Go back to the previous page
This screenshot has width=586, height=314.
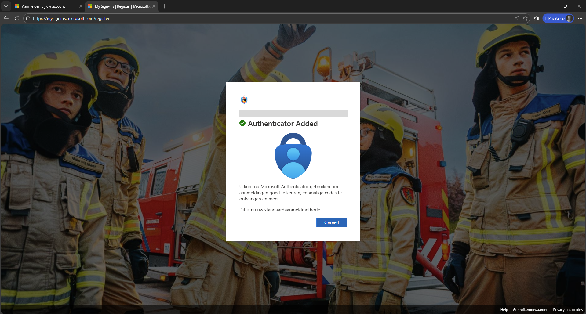(6, 18)
